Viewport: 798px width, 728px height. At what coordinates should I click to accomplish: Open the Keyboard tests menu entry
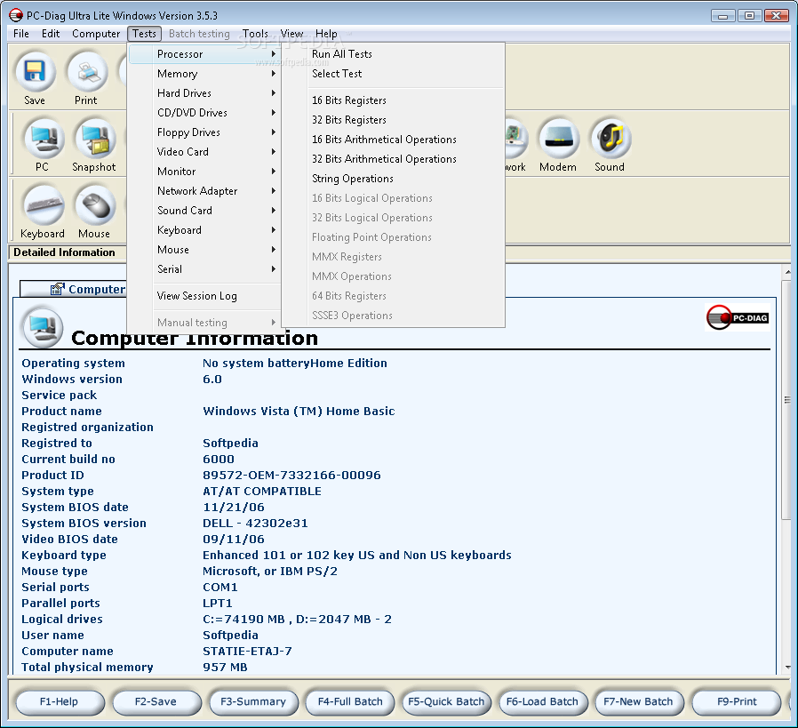tap(204, 230)
